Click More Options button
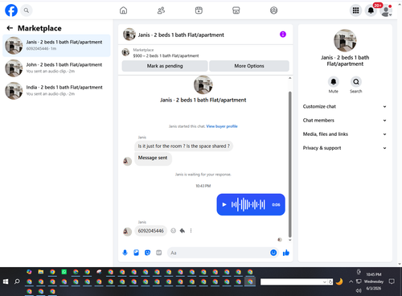402x296 pixels. (x=249, y=66)
